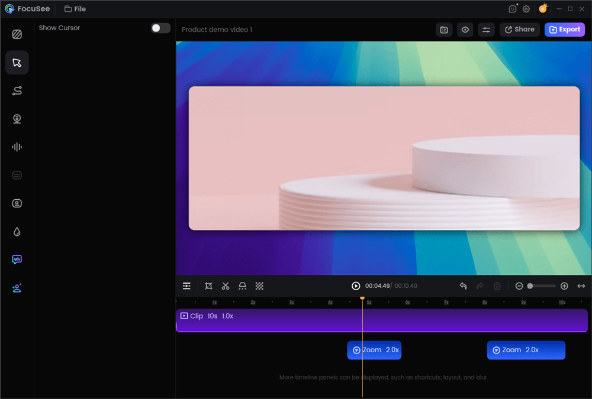The height and width of the screenshot is (399, 592).
Task: Toggle the Show Cursor switch
Action: pos(160,28)
